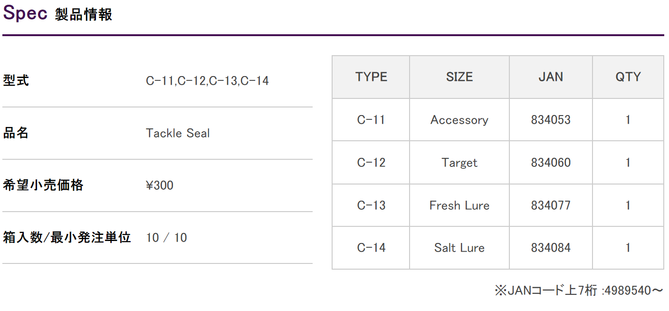Viewport: 669px width, 311px height.
Task: Select the C-11 type cell
Action: coord(371,120)
